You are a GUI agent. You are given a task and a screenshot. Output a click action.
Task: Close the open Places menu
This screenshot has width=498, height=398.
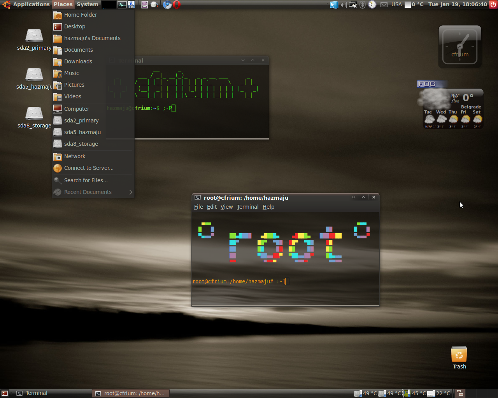point(63,5)
